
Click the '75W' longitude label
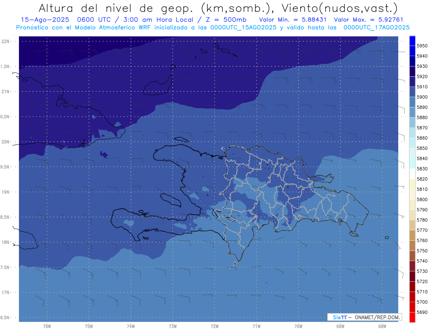(89, 326)
